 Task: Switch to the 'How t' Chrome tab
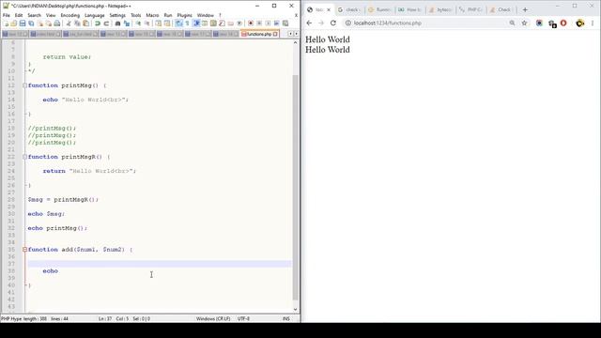(x=409, y=9)
